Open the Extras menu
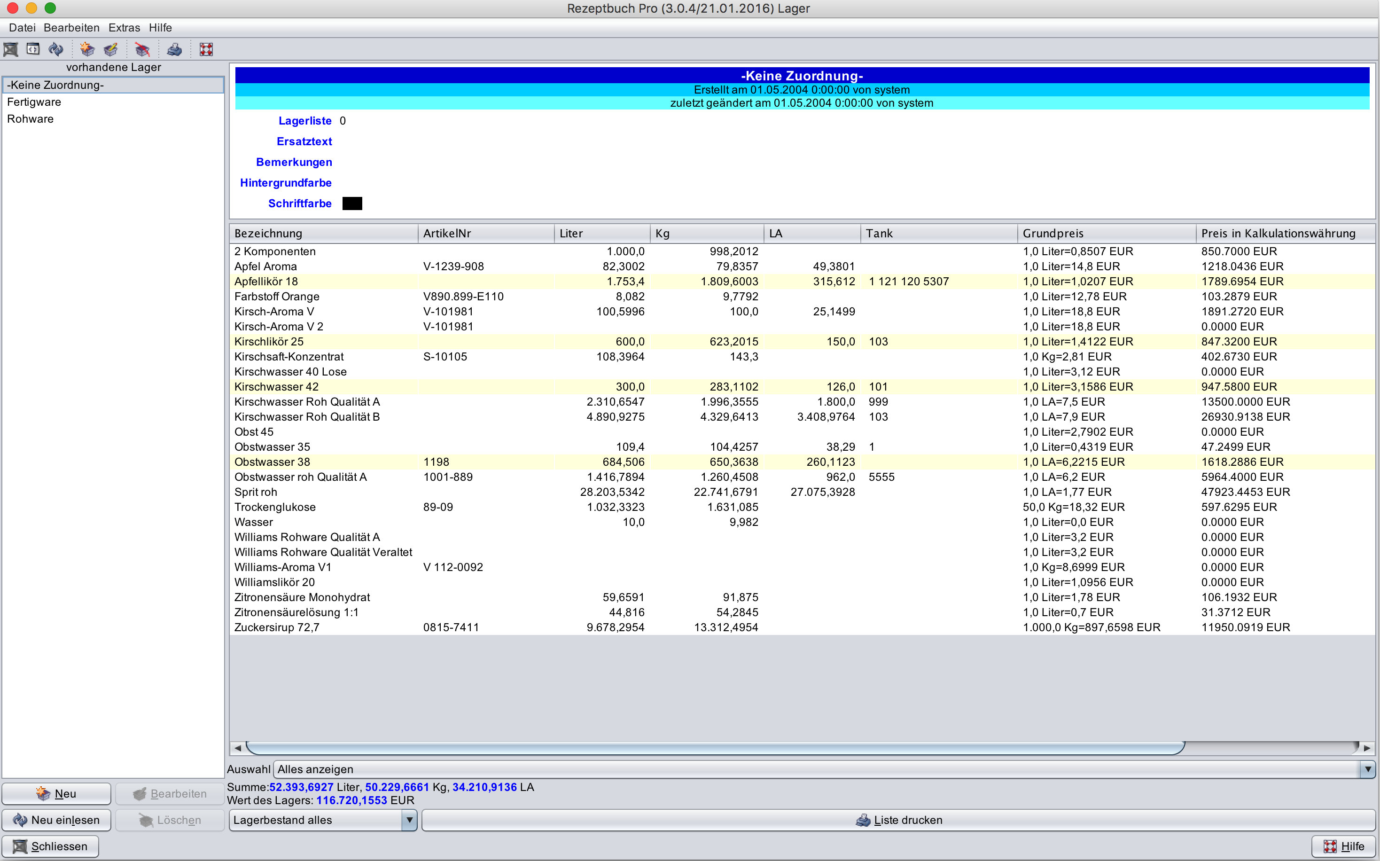This screenshot has width=1380, height=861. [x=124, y=27]
